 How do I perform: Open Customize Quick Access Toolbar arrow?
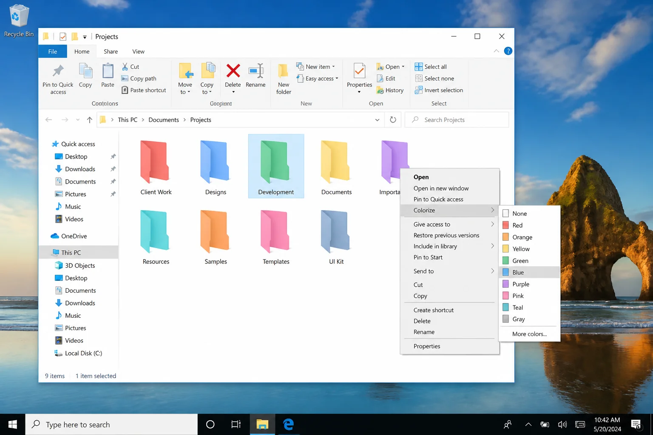(85, 37)
